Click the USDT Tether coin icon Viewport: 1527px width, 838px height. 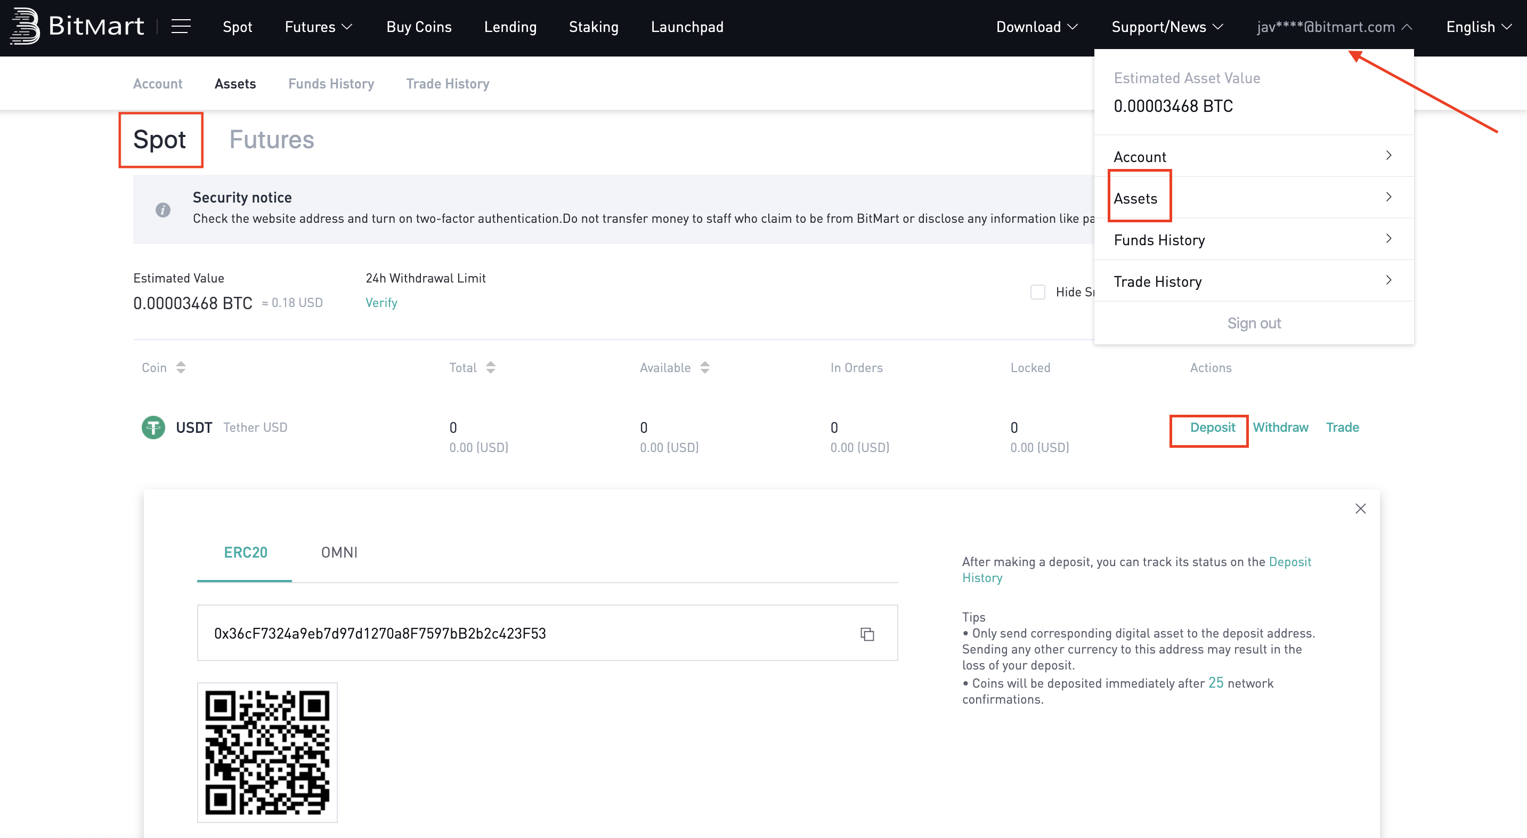(153, 427)
